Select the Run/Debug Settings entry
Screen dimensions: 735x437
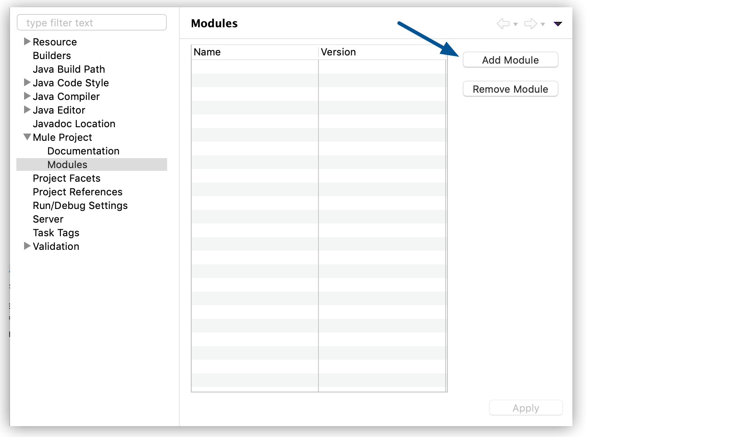click(x=80, y=205)
